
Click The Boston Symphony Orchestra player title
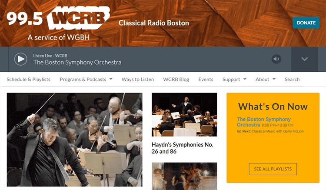77,62
